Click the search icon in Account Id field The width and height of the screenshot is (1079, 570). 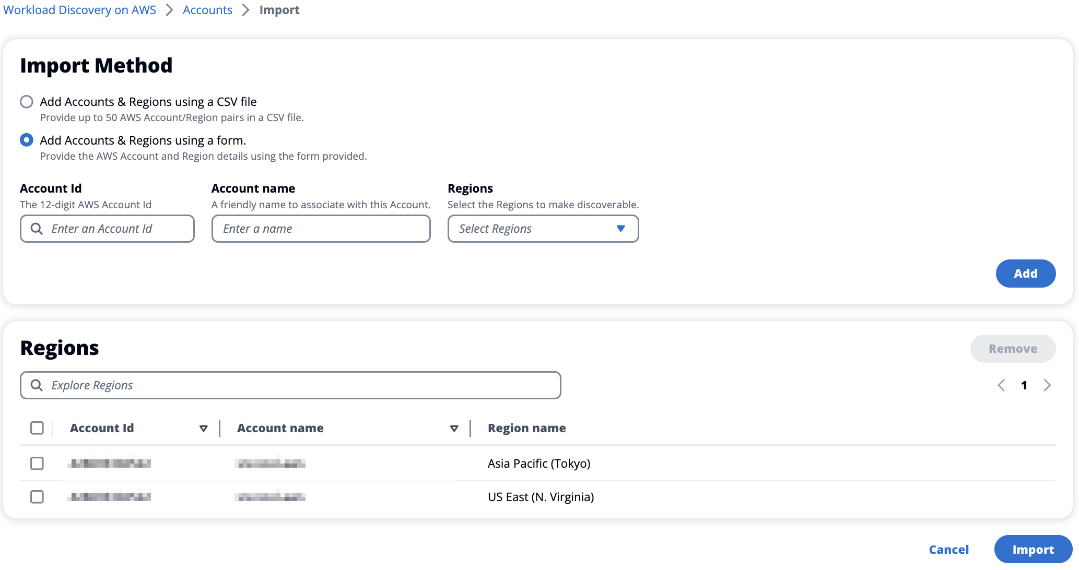click(37, 229)
